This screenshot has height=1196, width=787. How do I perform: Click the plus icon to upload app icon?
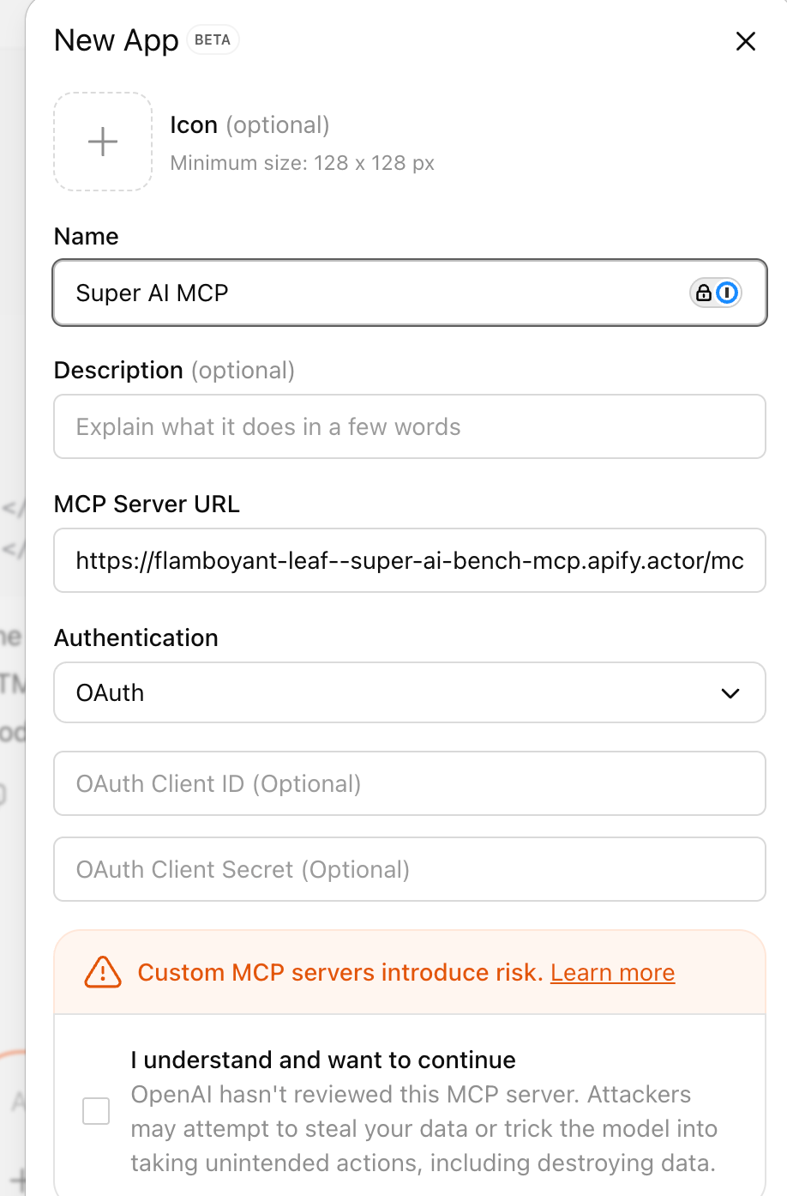click(103, 142)
